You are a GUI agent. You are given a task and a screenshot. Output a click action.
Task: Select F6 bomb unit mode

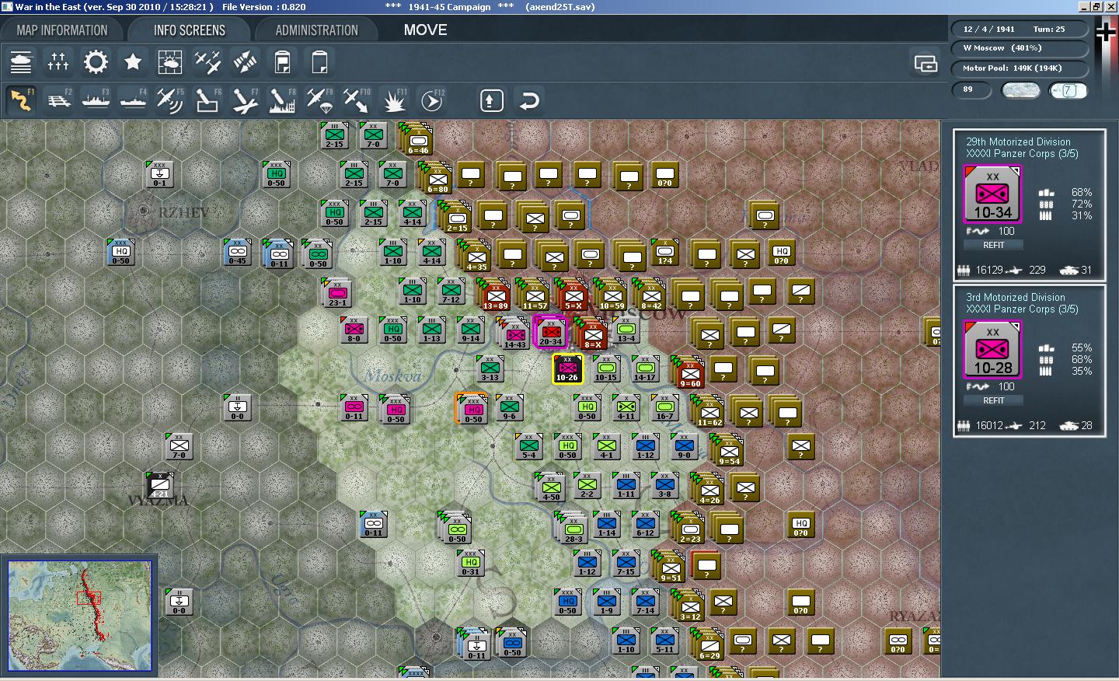(207, 101)
